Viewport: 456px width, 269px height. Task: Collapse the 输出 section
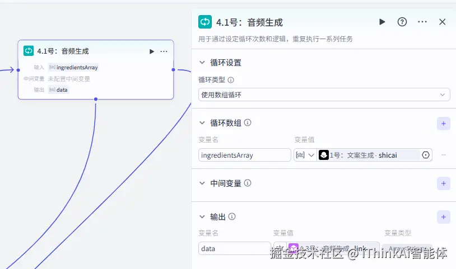[202, 216]
